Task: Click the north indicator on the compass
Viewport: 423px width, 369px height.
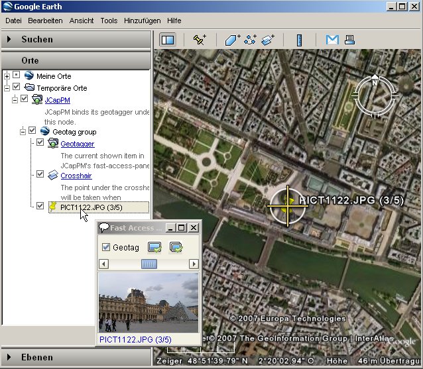Action: 375,80
